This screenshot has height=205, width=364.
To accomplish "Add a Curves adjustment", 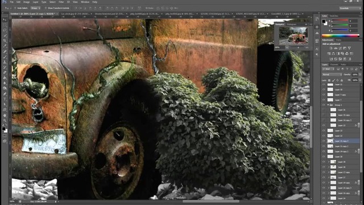I will 340,48.
